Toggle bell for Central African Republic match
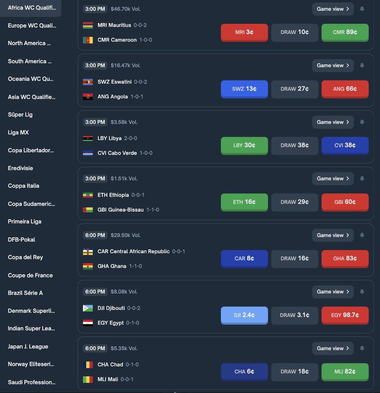 (x=362, y=235)
